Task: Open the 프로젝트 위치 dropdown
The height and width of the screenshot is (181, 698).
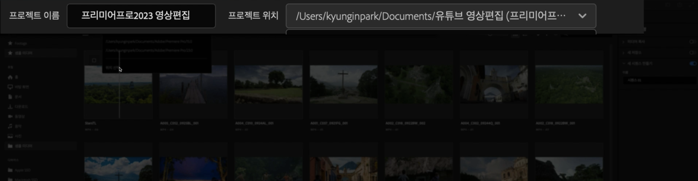Action: point(441,16)
